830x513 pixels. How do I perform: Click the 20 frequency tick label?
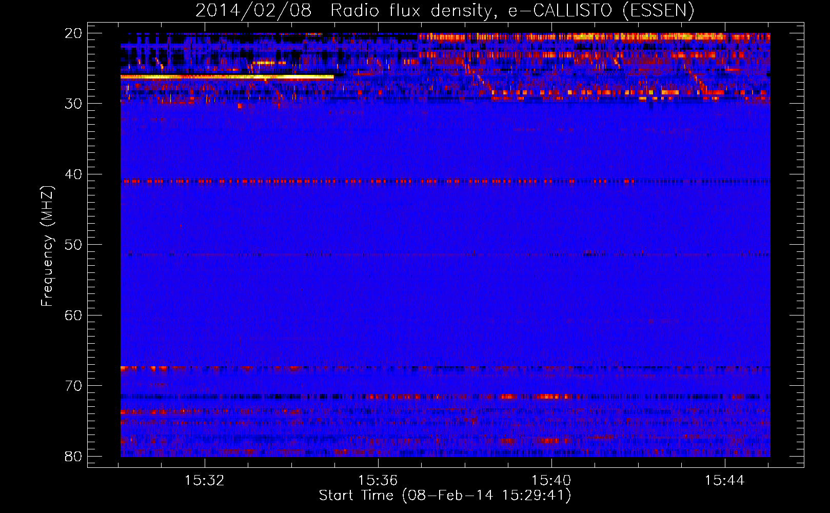74,33
